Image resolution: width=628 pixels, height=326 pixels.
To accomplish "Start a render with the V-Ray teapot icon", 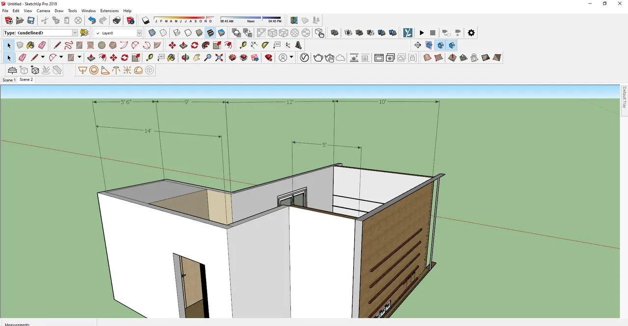I will click(x=318, y=57).
